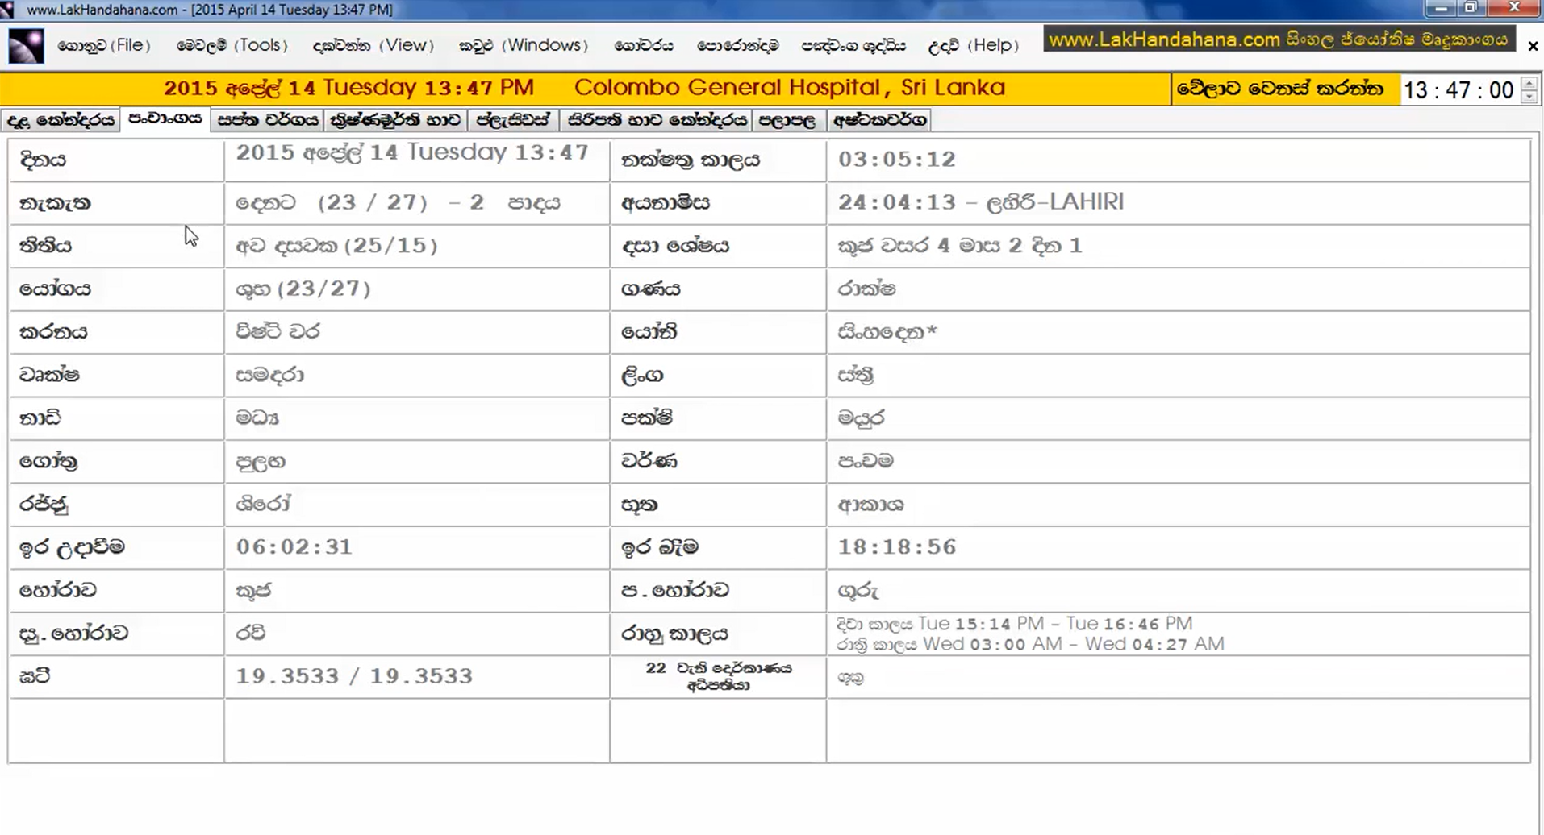Open the මෙවලම් (Tools) menu
Screen dimensions: 1544x835
pos(232,45)
